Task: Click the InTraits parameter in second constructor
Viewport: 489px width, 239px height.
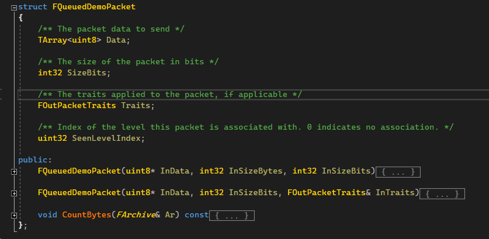Action: pos(397,193)
